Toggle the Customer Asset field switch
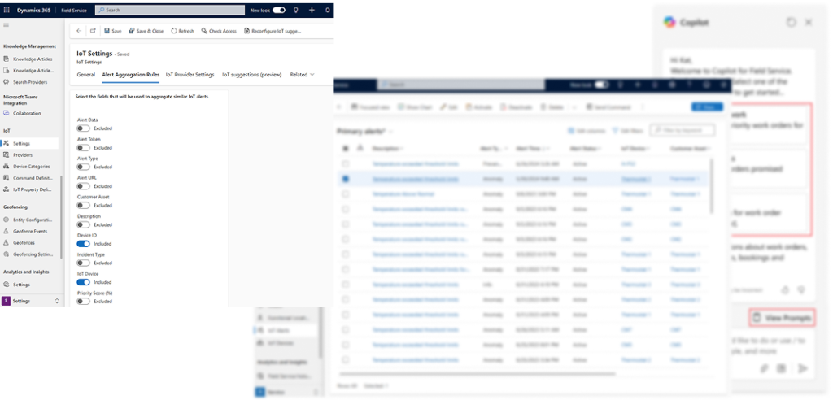Viewport: 833px width, 400px height. point(84,205)
